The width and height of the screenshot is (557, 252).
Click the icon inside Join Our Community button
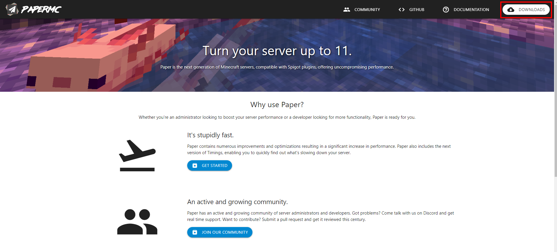[x=195, y=232]
